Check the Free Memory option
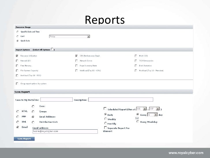Viewport: 210px width, 158px height. (17, 66)
